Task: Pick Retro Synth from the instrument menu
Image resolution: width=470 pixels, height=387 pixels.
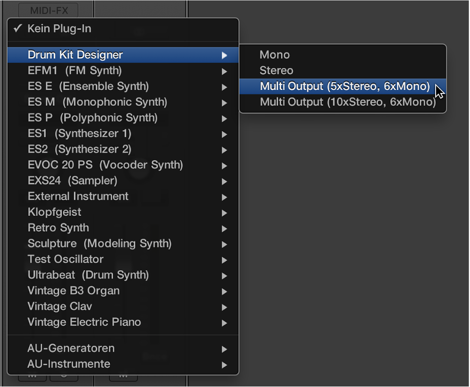Action: pyautogui.click(x=58, y=228)
